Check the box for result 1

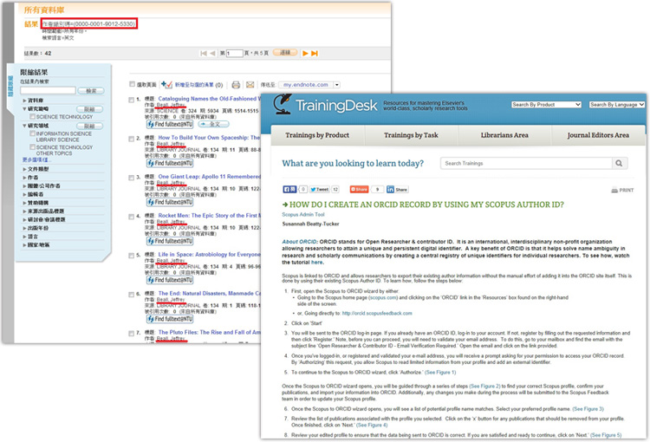132,100
